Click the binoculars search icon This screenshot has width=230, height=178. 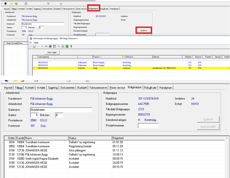coord(46,47)
